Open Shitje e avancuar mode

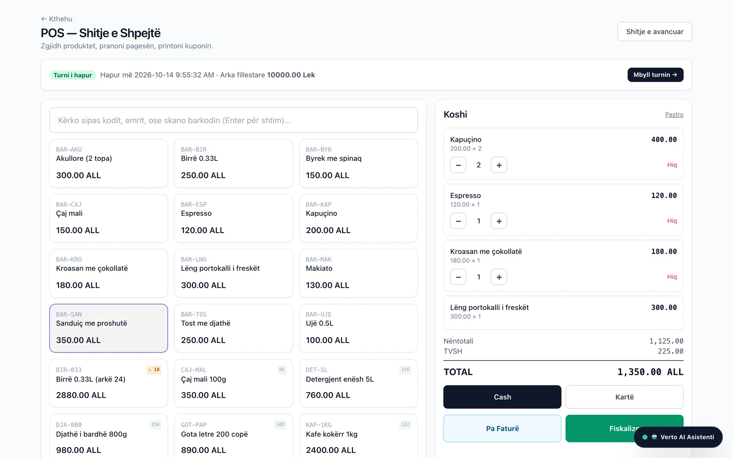pyautogui.click(x=655, y=32)
